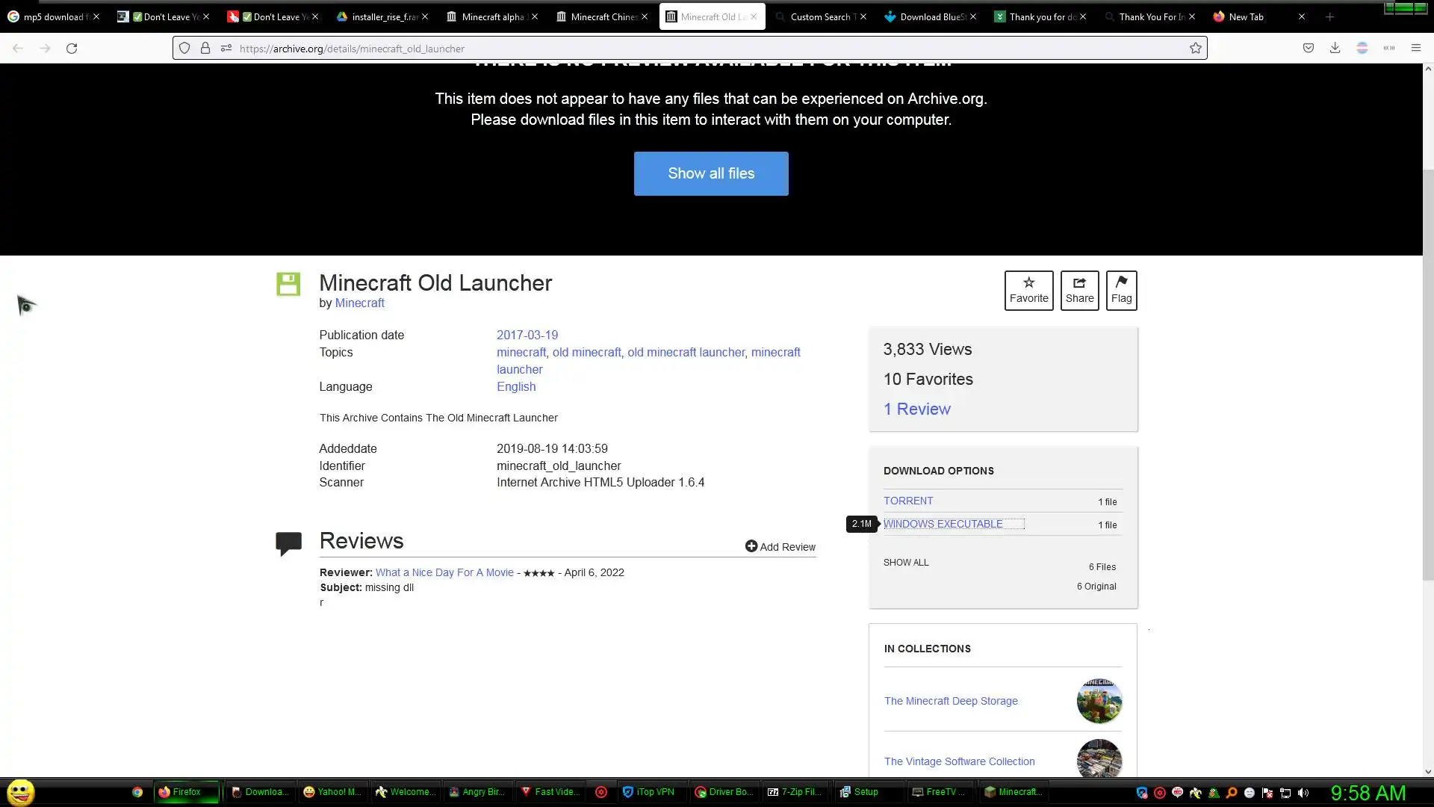Open the Firefox downloads panel icon
Viewport: 1434px width, 807px height.
pos(1335,49)
